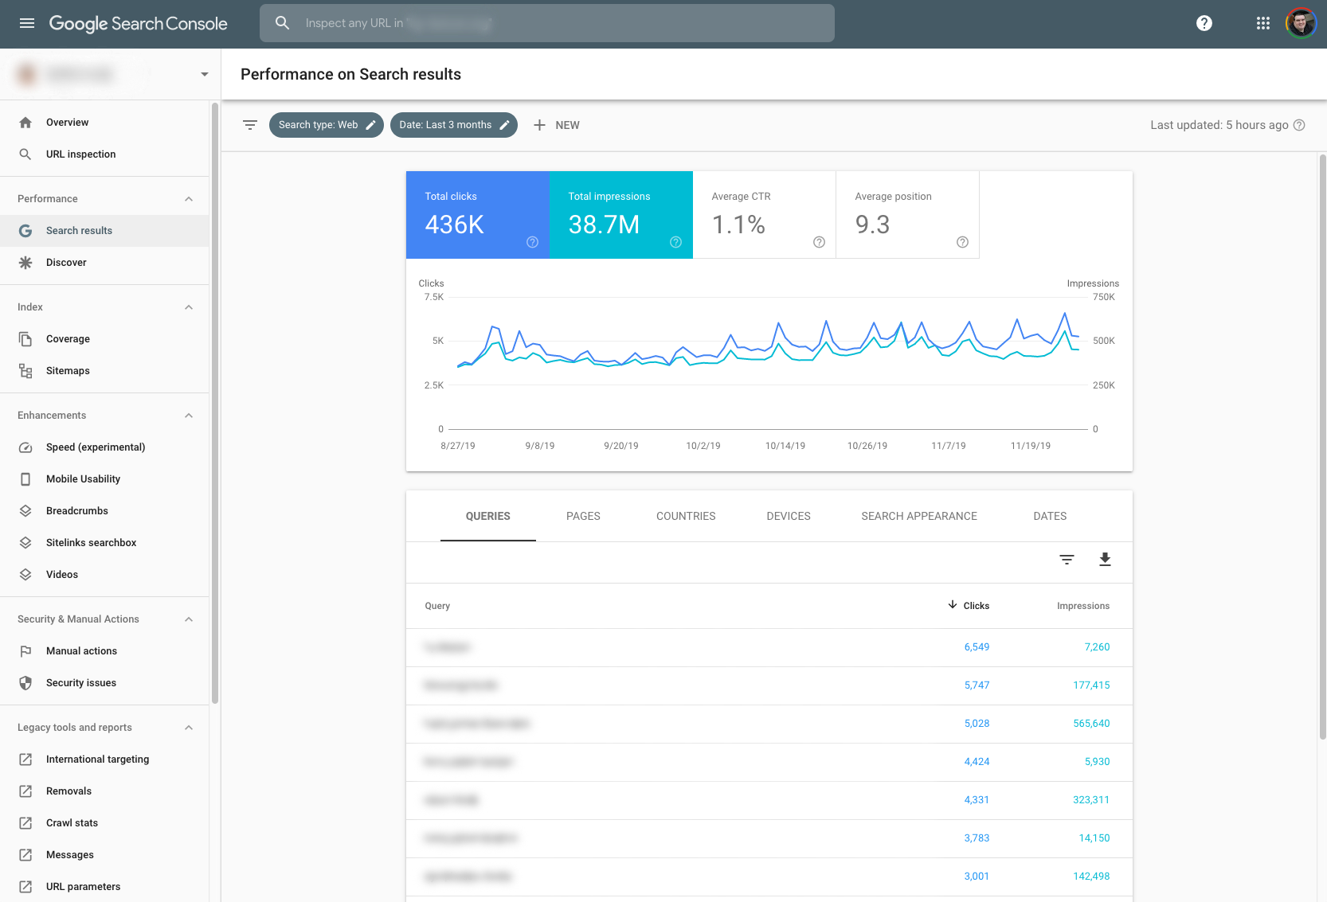The height and width of the screenshot is (902, 1327).
Task: Edit the Date: Last 3 months filter
Action: (x=453, y=125)
